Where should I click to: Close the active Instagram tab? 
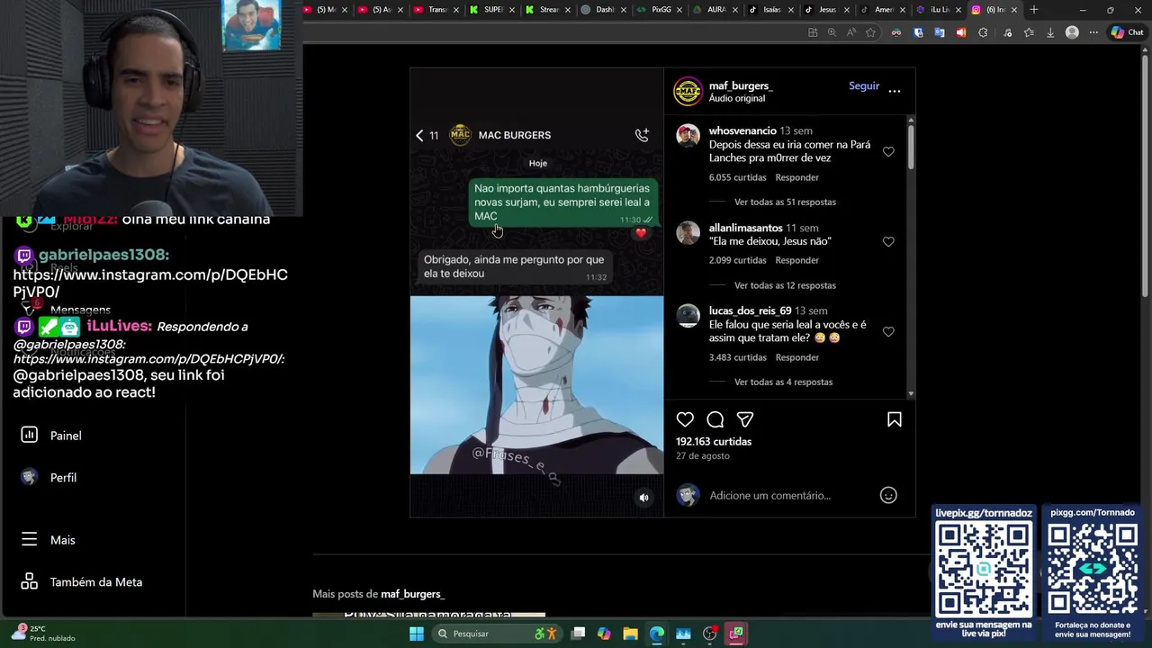tap(1014, 10)
